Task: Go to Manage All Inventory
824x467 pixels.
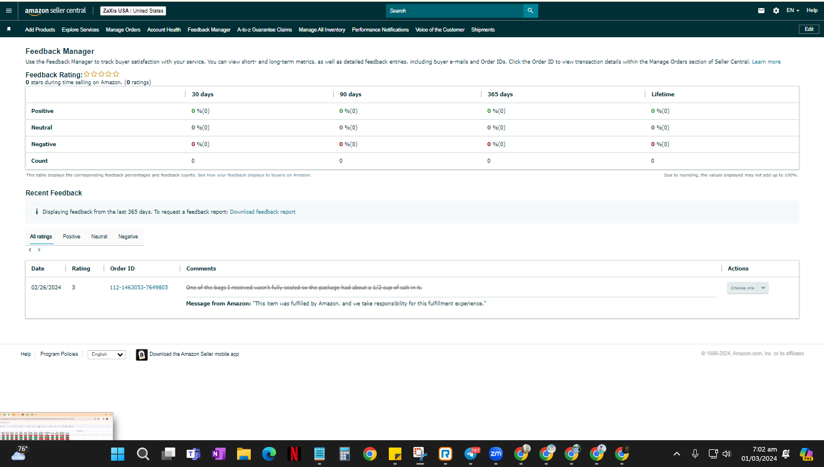Action: 322,30
